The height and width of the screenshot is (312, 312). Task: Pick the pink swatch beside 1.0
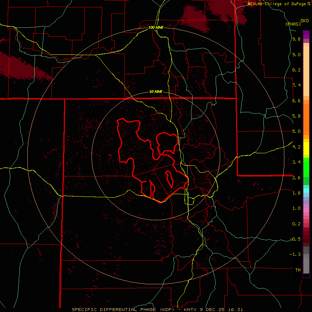point(306,210)
